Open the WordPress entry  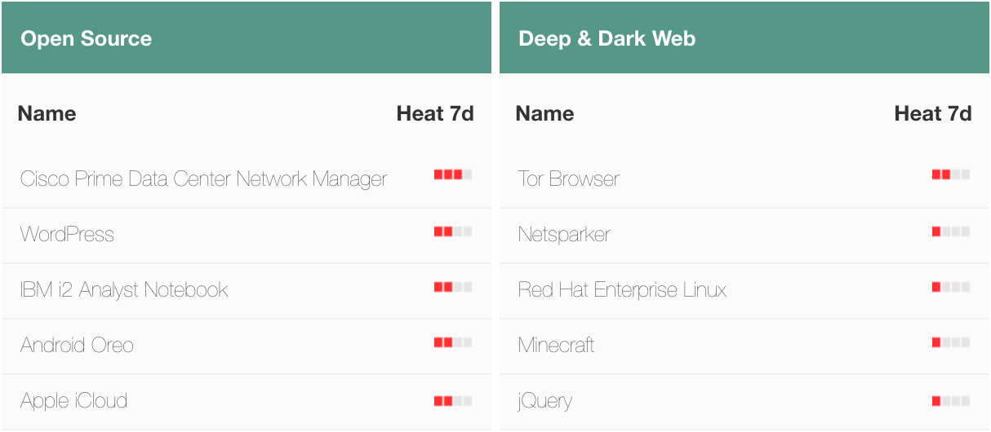[x=67, y=234]
